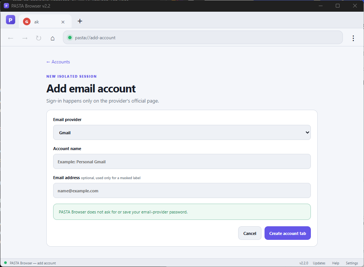364x267 pixels.
Task: Click the password notice banner text
Action: point(123,212)
